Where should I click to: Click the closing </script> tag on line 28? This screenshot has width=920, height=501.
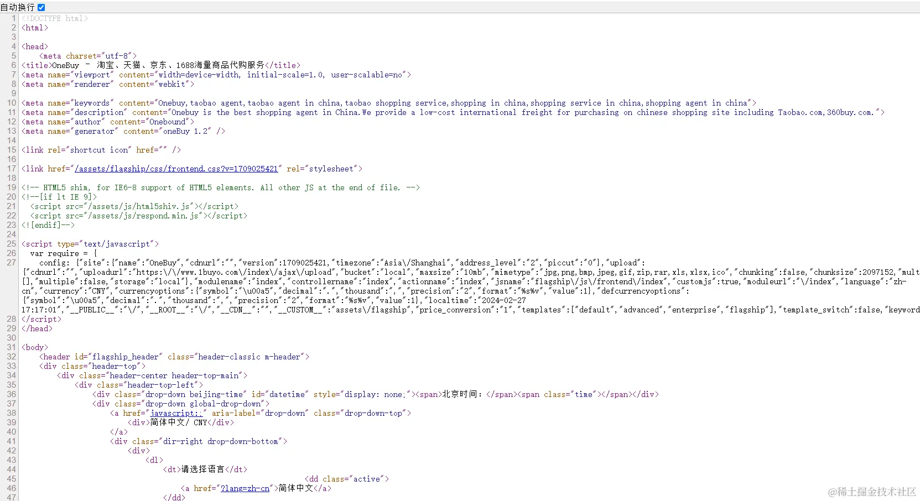(41, 319)
